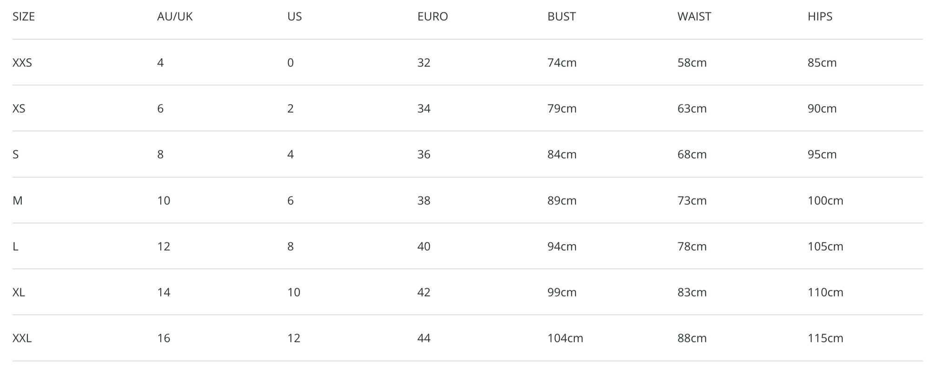Click the XS size label

pos(19,109)
